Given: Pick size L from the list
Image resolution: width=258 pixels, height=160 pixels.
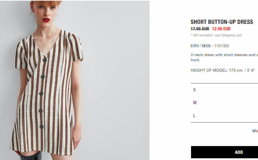Looking at the screenshot, I should (x=224, y=116).
